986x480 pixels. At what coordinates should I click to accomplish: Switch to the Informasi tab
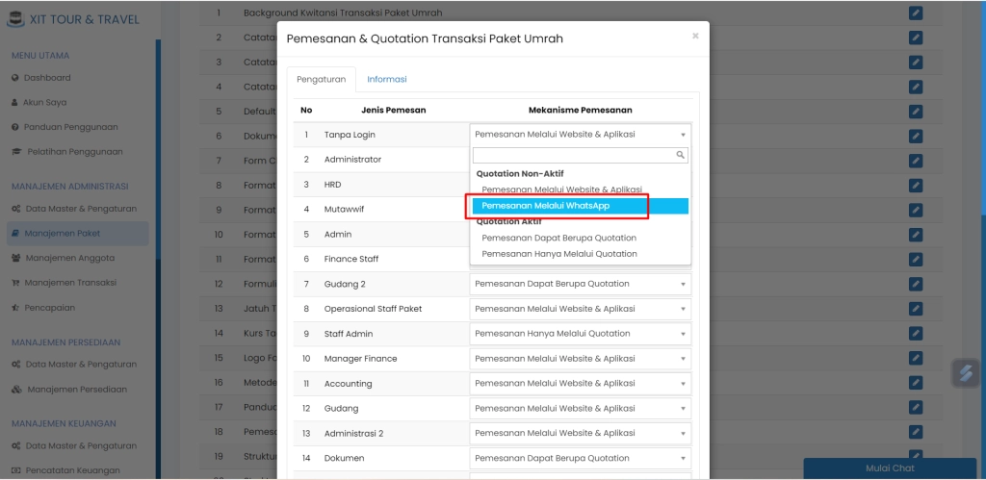(x=387, y=79)
